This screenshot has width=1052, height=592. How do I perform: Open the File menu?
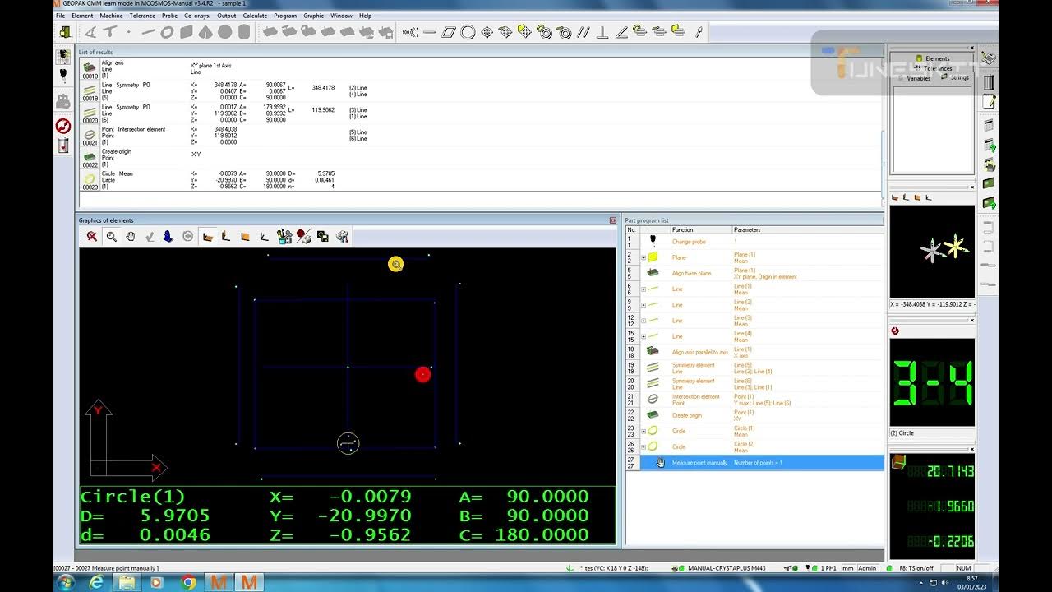[61, 16]
